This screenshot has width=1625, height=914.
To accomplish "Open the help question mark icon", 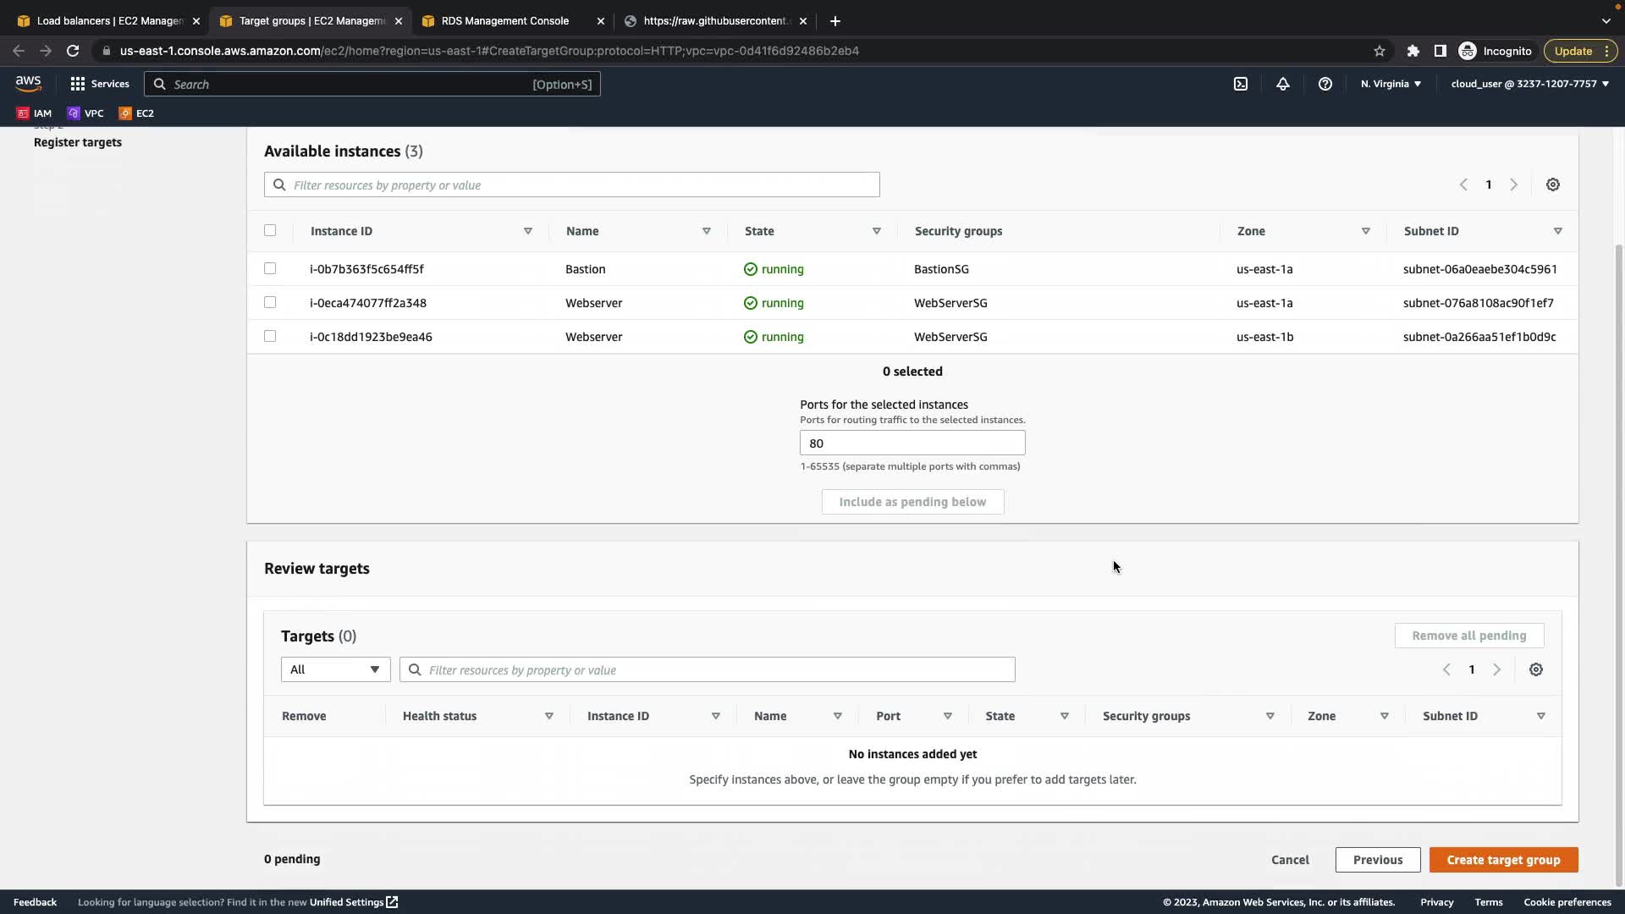I will (x=1325, y=84).
